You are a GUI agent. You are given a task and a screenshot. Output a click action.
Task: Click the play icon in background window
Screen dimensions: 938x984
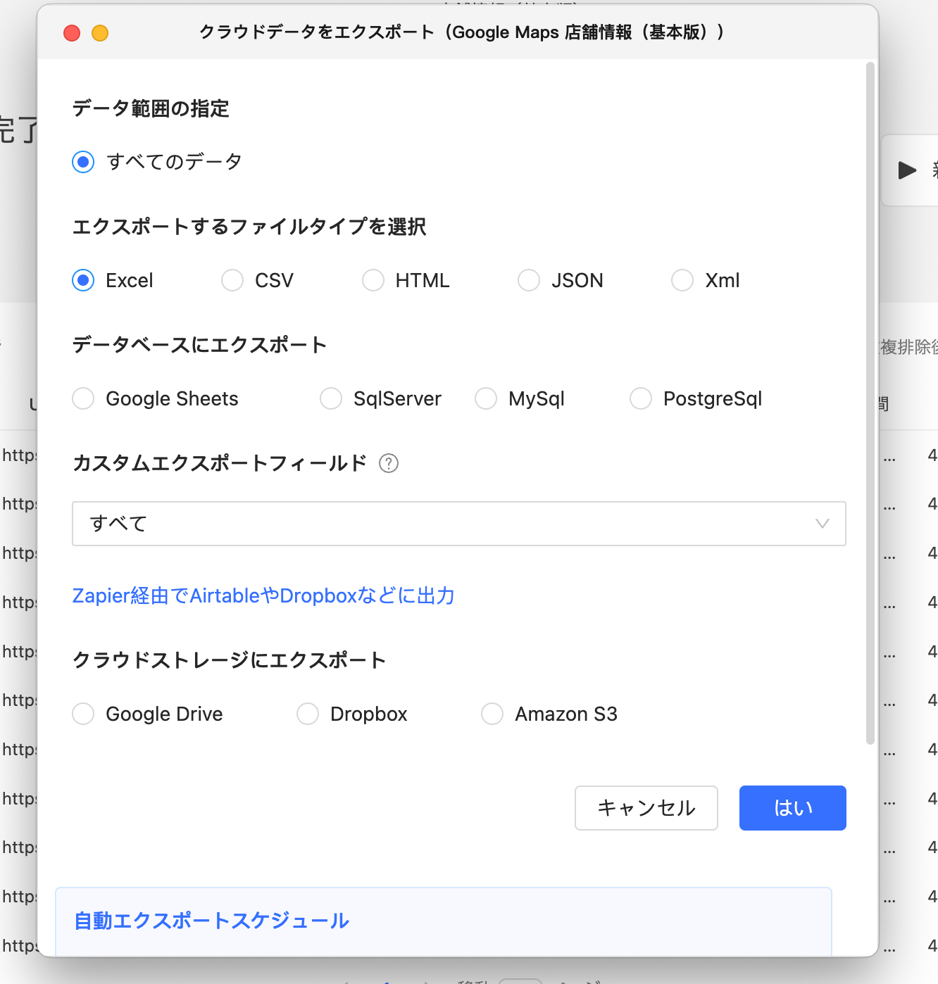pos(907,170)
